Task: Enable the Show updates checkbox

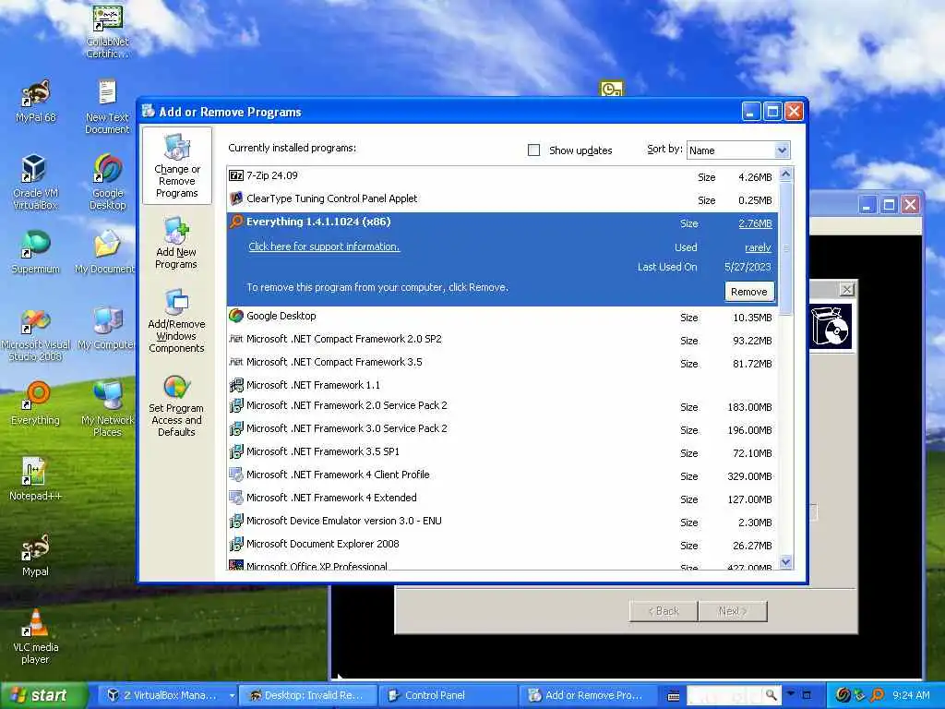Action: tap(534, 150)
